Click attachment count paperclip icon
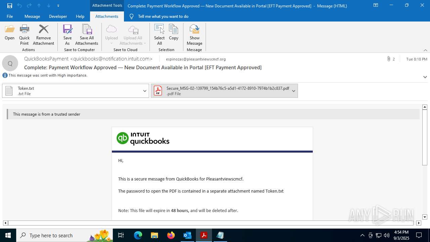430x242 pixels. coord(389,59)
